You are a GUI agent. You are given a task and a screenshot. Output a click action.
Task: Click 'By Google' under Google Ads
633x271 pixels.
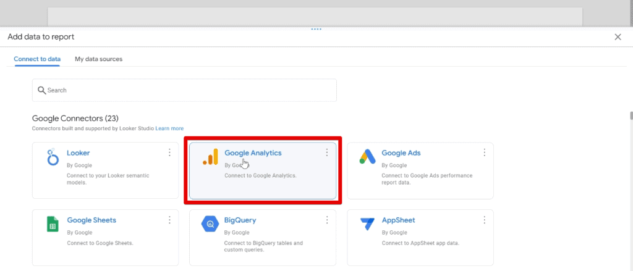(394, 165)
